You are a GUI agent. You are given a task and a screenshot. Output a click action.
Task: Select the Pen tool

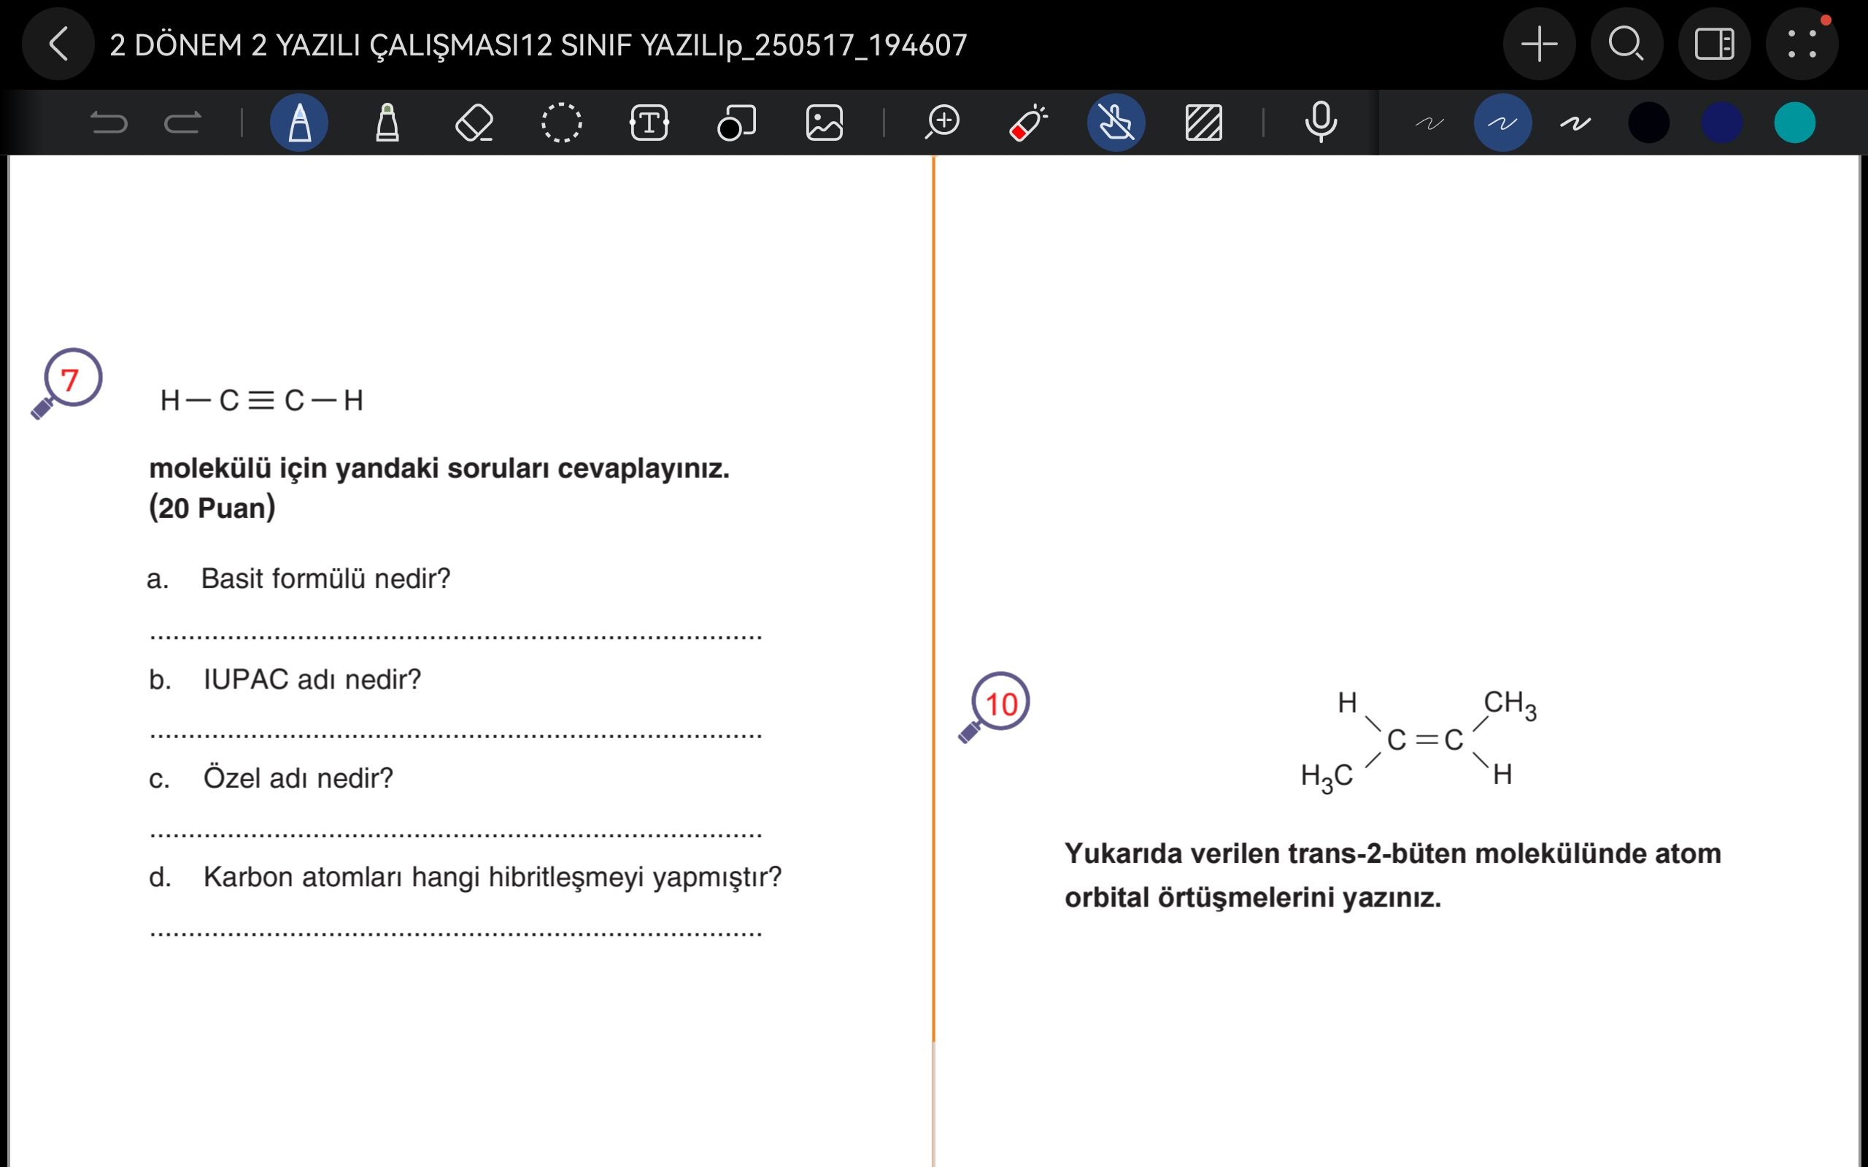coord(298,123)
